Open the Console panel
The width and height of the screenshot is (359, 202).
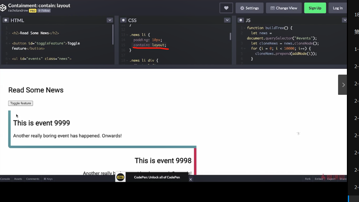coord(5,179)
